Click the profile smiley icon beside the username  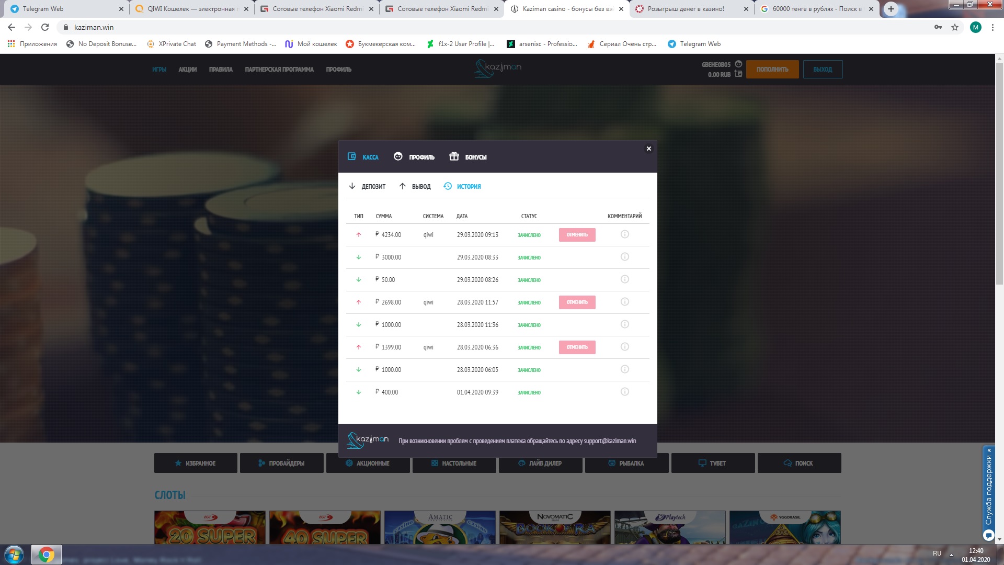tap(738, 64)
